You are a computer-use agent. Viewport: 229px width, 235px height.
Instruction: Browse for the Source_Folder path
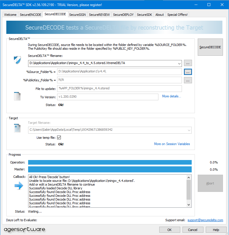188,72
